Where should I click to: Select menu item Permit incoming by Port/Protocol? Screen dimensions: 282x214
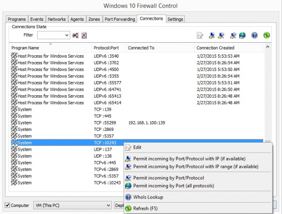198,178
